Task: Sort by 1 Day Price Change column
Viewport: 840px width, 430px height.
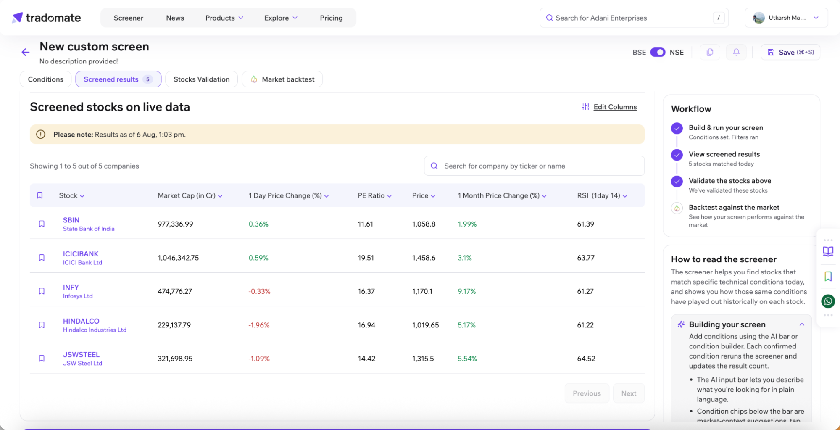Action: click(289, 195)
